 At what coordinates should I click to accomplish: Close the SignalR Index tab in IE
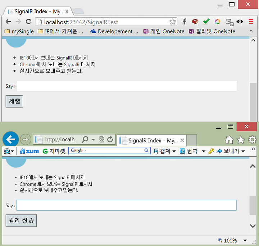tap(182, 140)
